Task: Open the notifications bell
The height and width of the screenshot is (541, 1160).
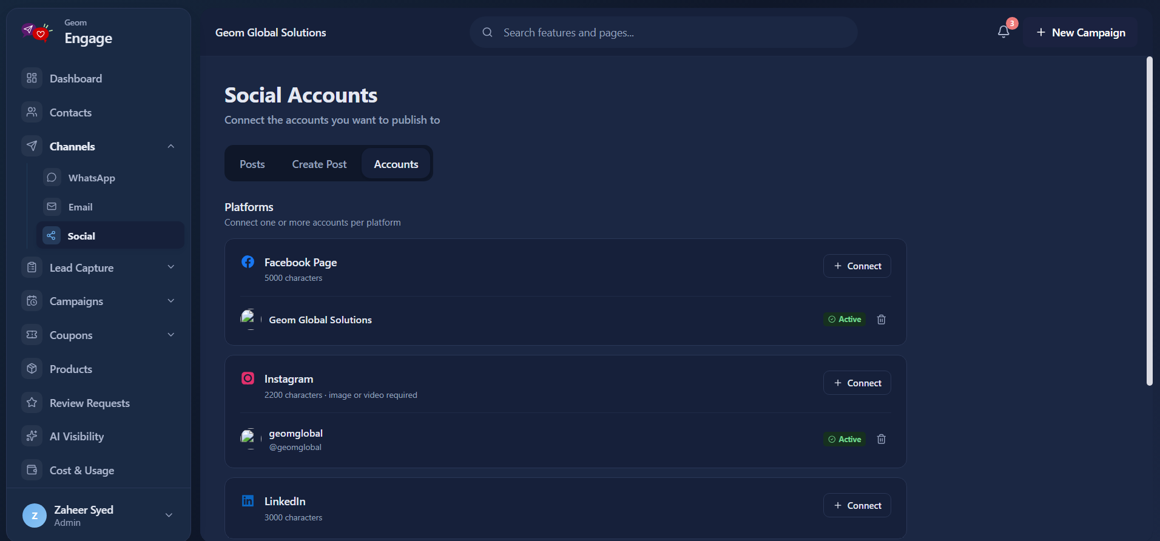Action: click(1003, 32)
